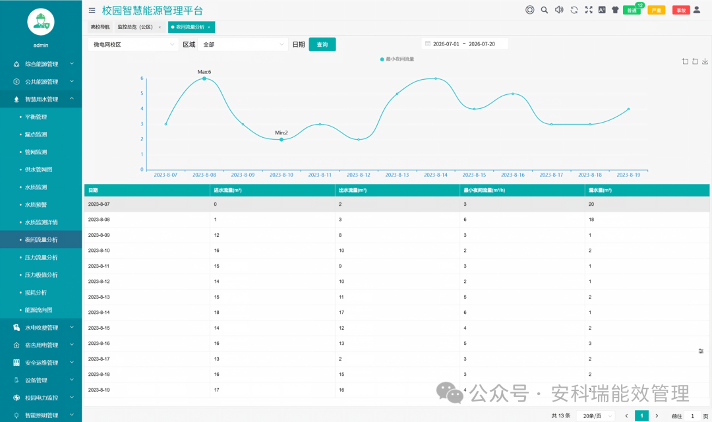Select 压力流量分析 in the sidebar
The image size is (712, 422).
click(41, 257)
